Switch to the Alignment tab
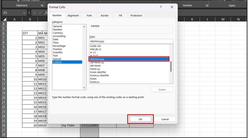 point(73,15)
